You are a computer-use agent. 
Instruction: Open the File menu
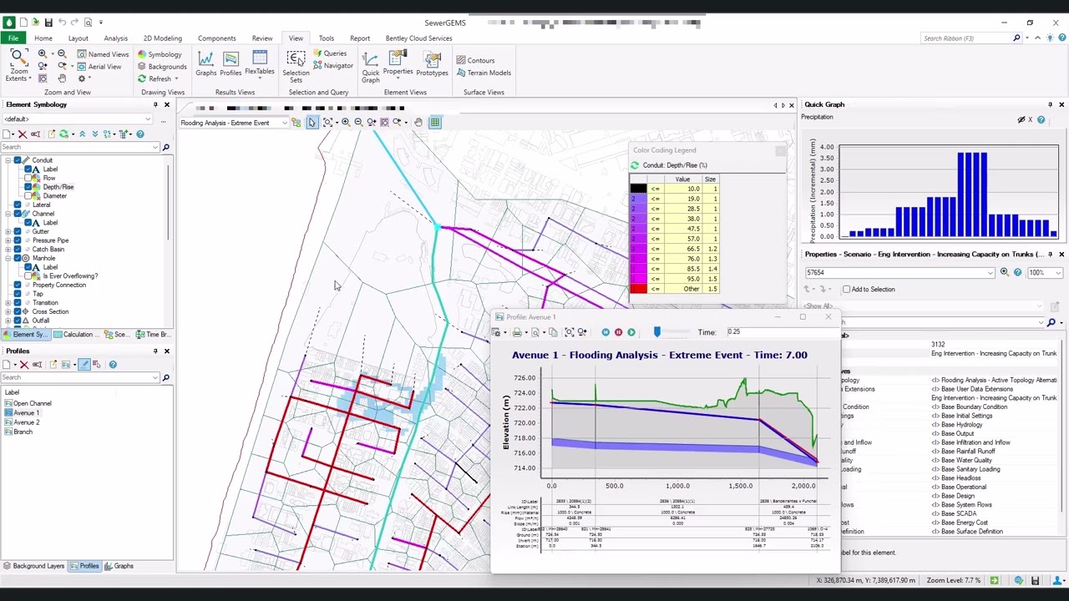[x=13, y=38]
